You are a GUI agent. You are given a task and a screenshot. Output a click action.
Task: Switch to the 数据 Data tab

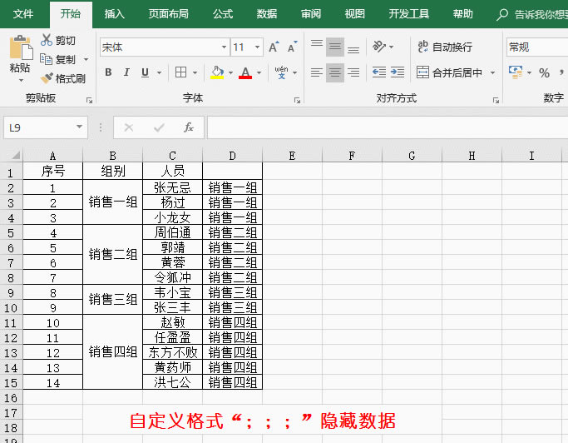click(x=267, y=14)
